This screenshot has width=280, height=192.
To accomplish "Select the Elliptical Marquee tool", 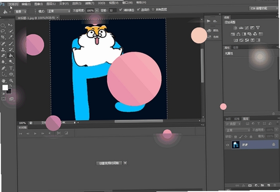I will (x=3, y=26).
